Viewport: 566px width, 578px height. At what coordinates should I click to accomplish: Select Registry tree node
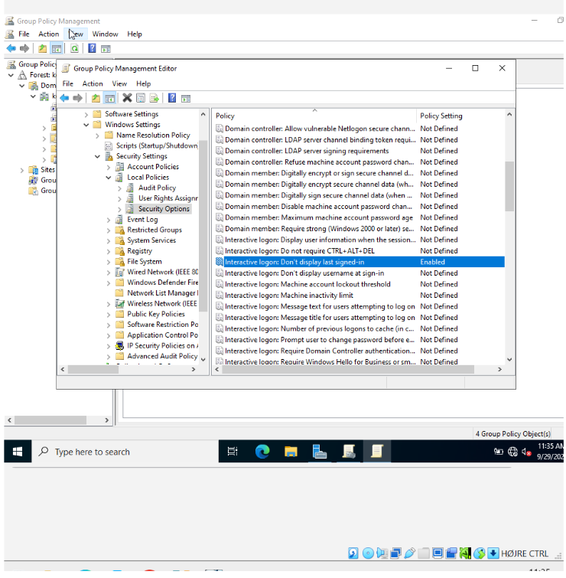(139, 251)
